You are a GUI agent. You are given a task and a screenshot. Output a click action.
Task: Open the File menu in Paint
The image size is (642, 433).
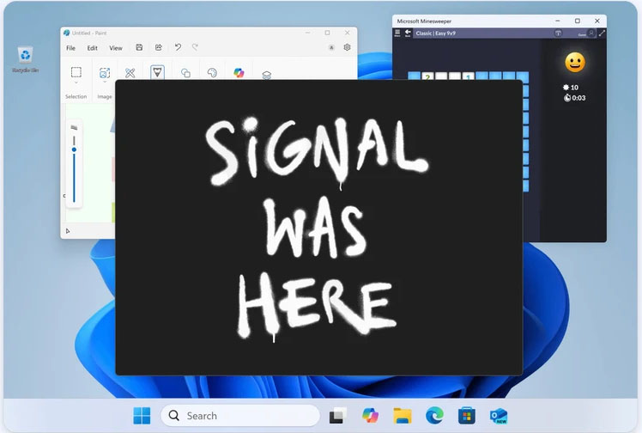coord(70,48)
